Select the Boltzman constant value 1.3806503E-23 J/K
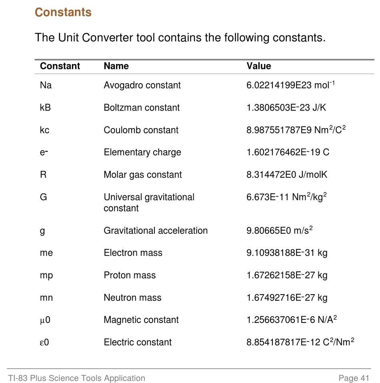The image size is (380, 383). (x=286, y=108)
